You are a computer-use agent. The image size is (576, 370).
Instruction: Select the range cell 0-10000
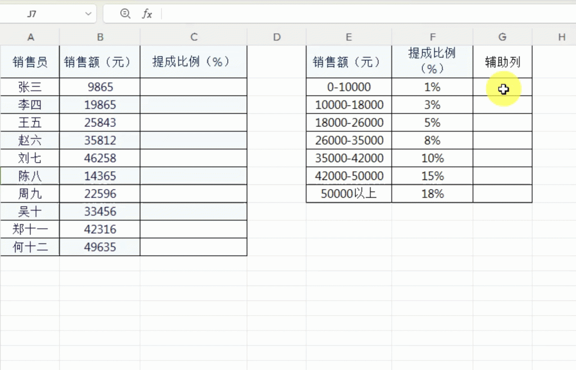(349, 87)
